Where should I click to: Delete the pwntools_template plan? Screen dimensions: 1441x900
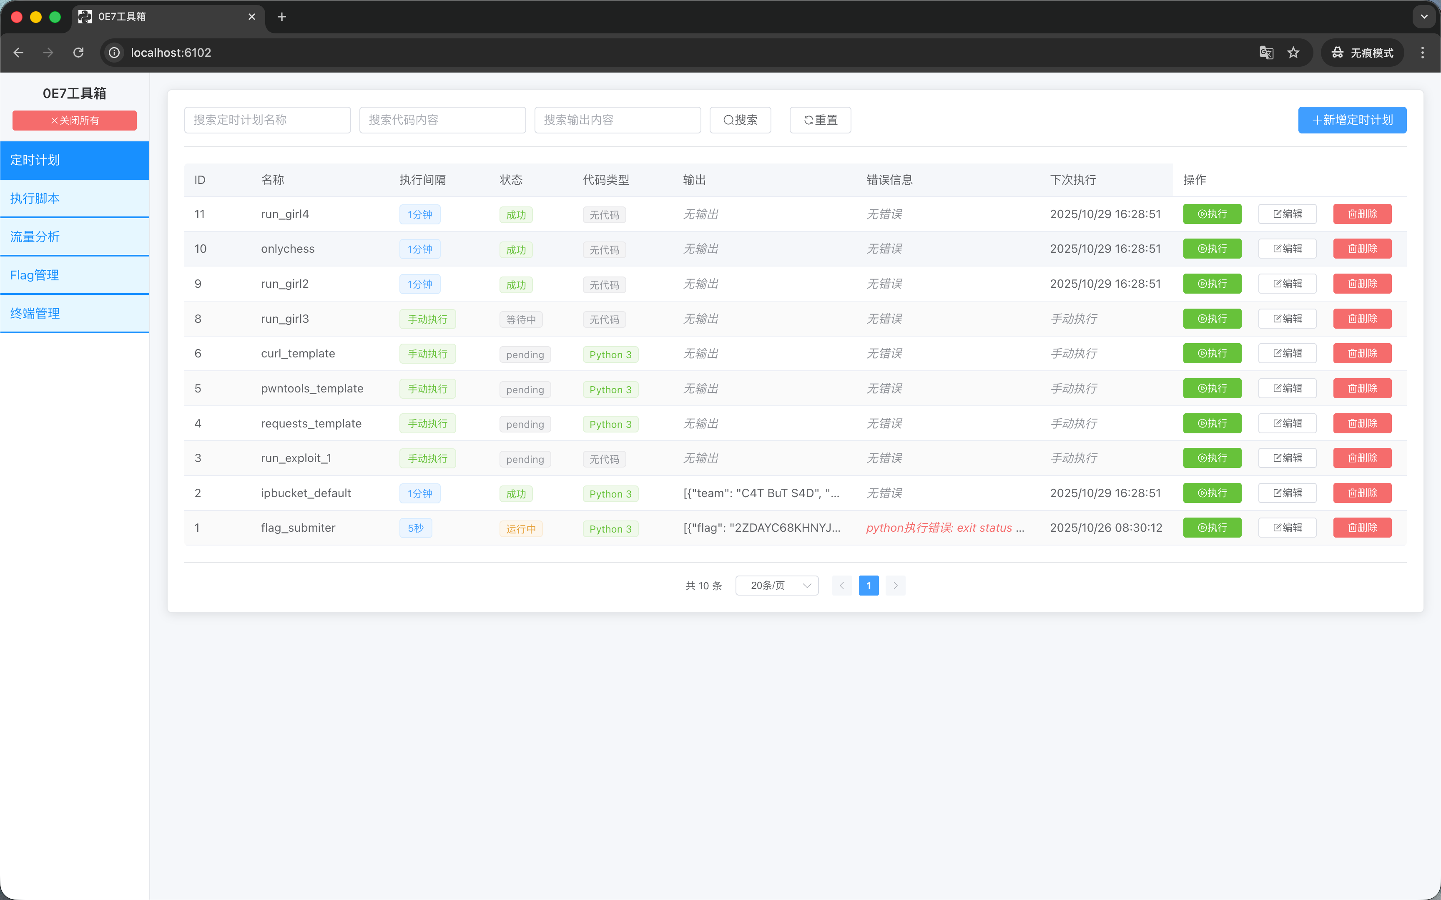click(x=1362, y=388)
